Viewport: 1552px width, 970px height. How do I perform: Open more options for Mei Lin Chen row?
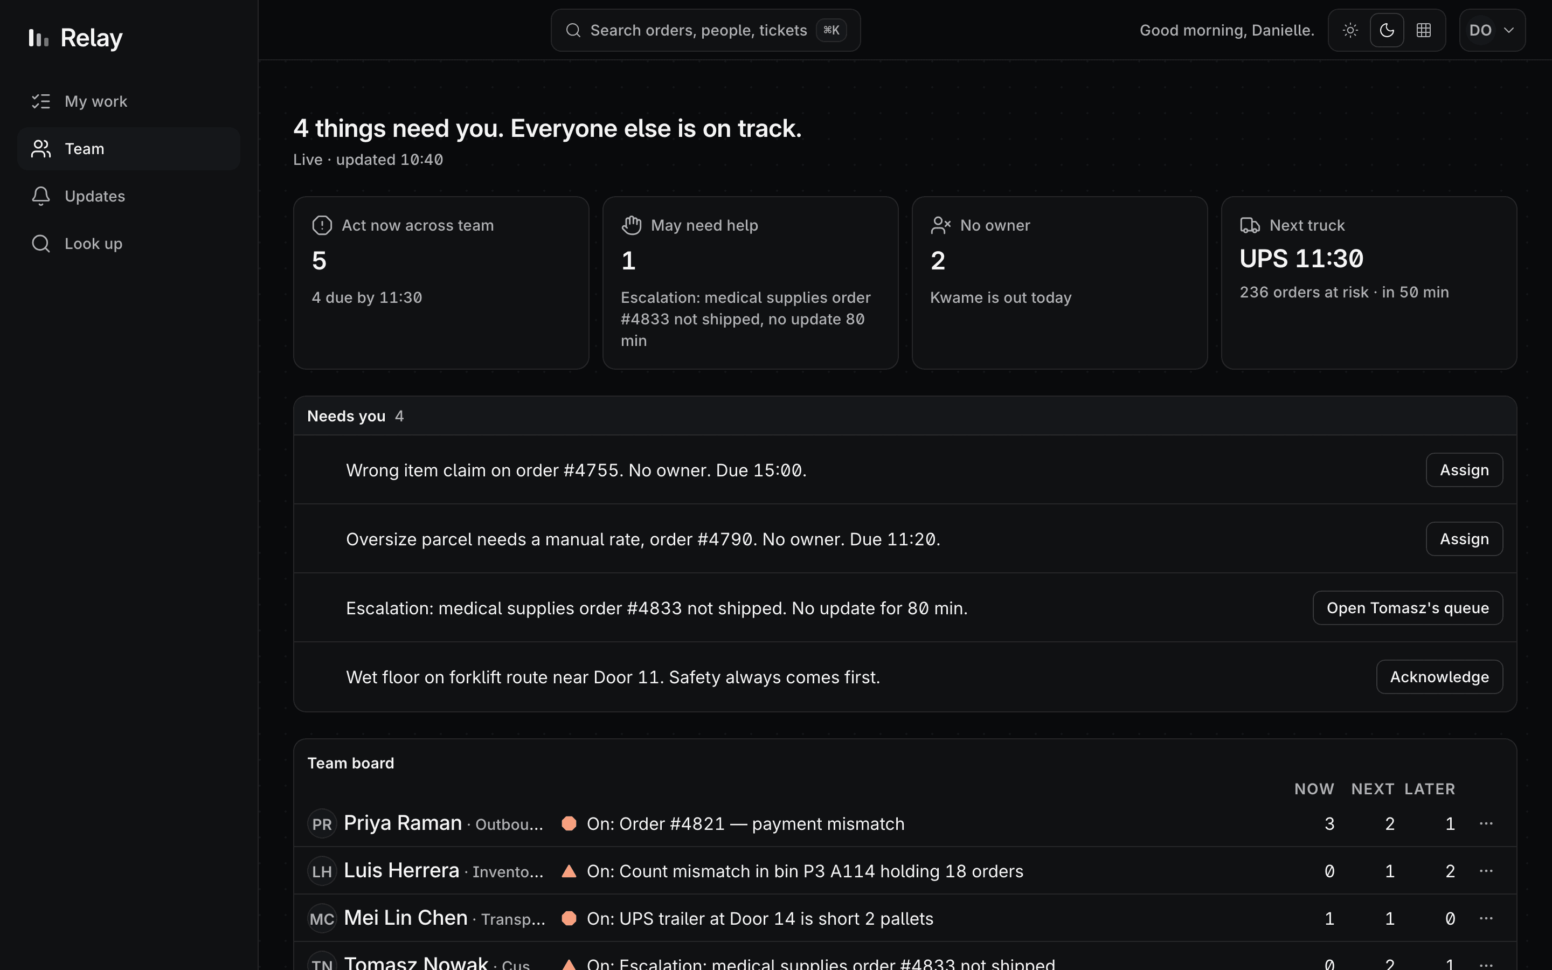click(1486, 918)
